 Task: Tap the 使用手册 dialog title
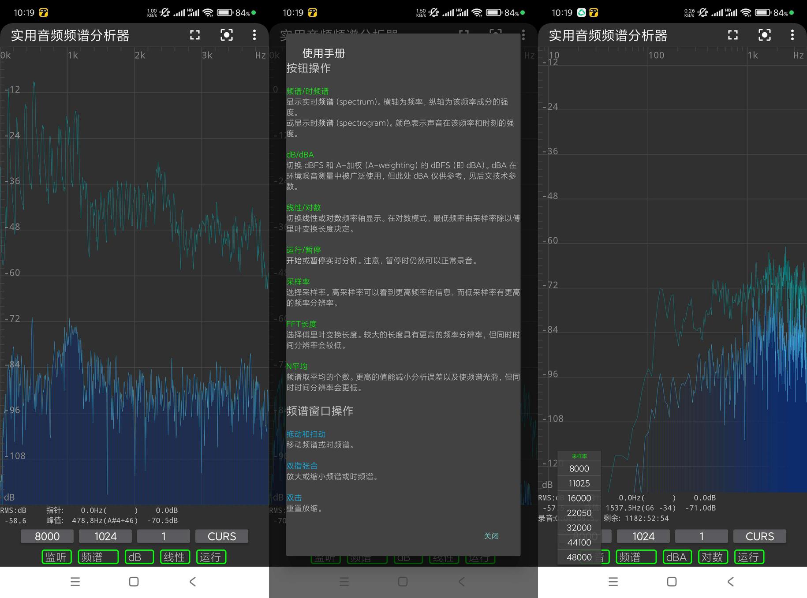click(324, 53)
